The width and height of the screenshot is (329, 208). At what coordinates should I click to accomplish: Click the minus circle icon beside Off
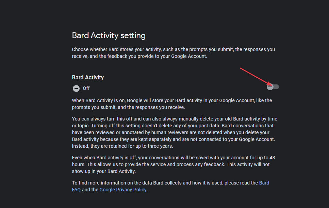pos(76,89)
